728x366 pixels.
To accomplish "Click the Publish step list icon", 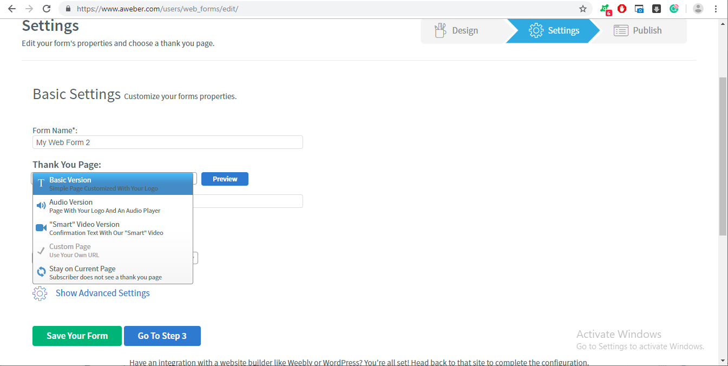I will pyautogui.click(x=620, y=30).
